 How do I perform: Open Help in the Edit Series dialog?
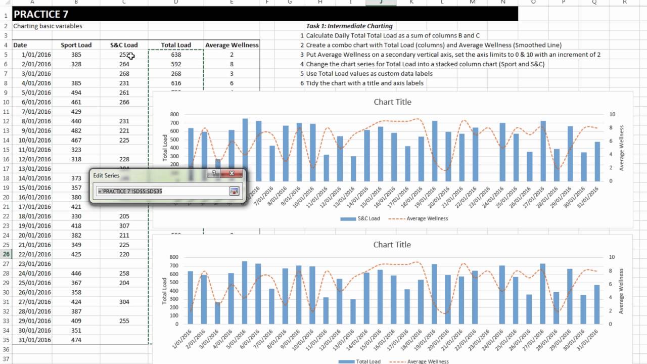pos(214,173)
